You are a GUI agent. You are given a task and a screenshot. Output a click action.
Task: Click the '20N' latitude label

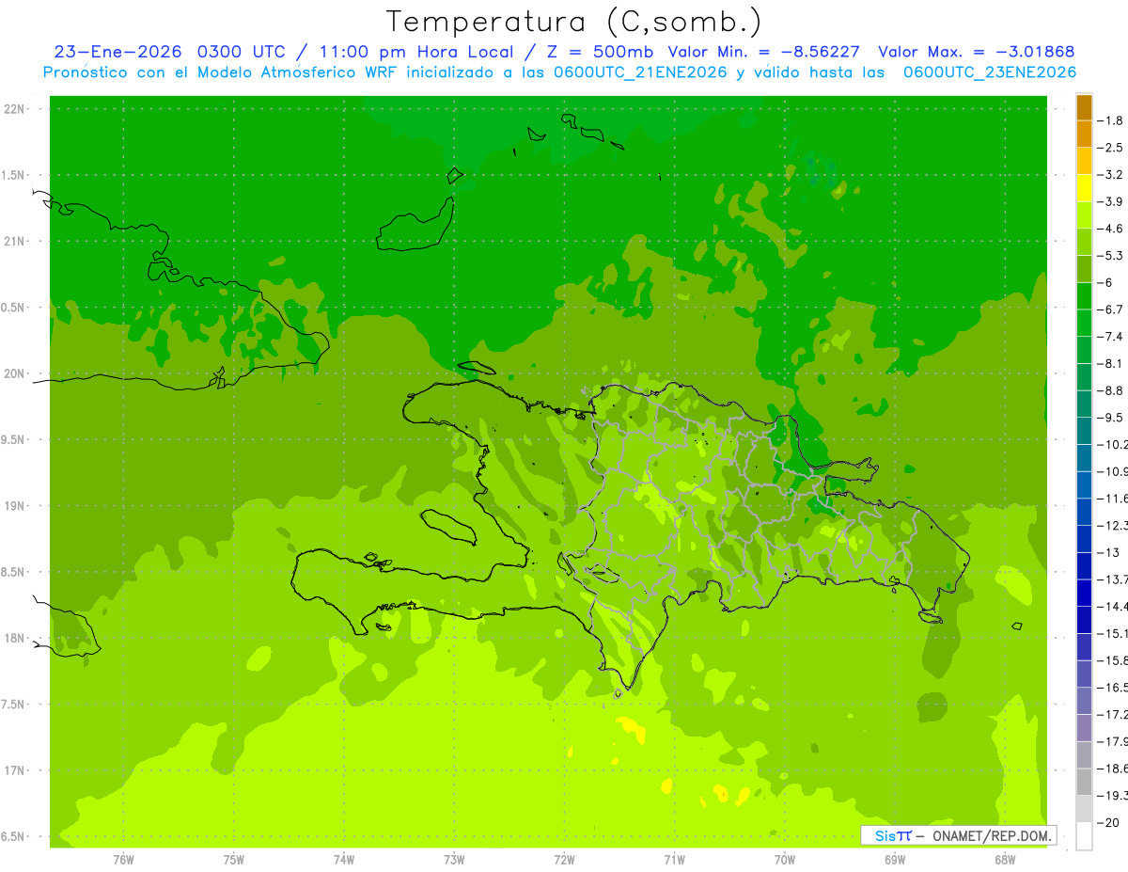coord(16,373)
